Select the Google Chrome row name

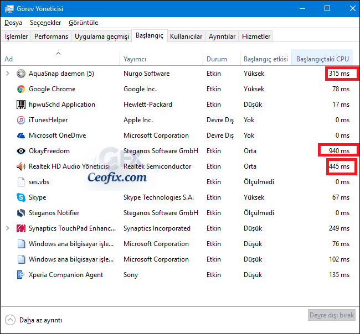(52, 89)
